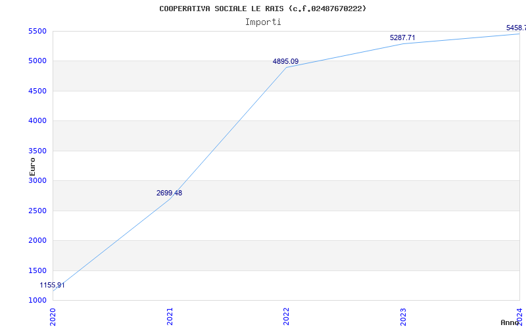
Task: Click the Anno x-axis title
Action: click(510, 322)
